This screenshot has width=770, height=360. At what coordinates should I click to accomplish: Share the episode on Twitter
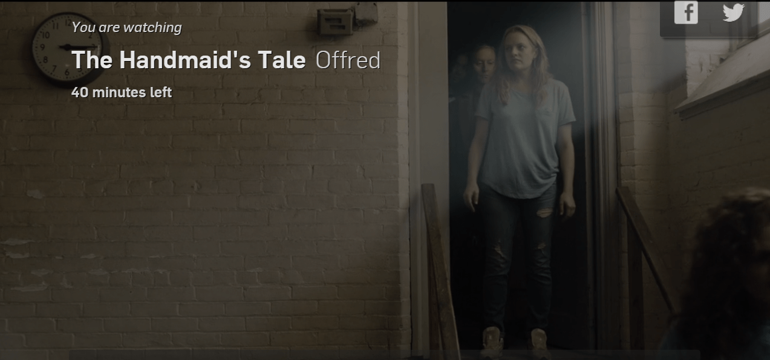pyautogui.click(x=733, y=12)
